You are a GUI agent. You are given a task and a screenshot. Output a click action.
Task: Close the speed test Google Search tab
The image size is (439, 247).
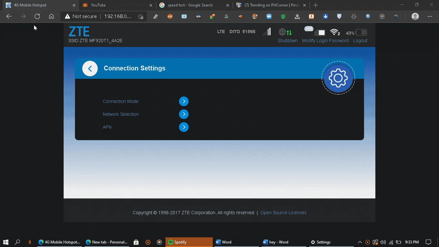[228, 5]
